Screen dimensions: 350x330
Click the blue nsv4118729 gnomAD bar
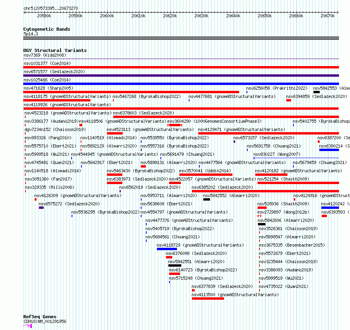pos(167,249)
